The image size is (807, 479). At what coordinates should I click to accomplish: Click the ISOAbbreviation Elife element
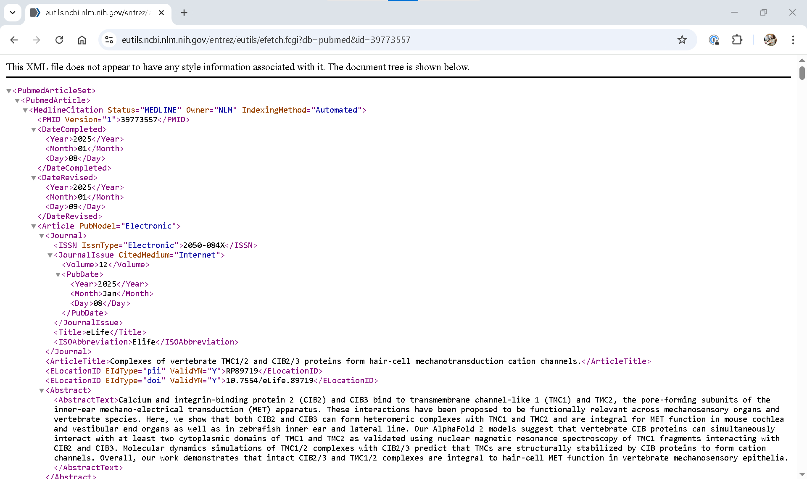point(146,342)
